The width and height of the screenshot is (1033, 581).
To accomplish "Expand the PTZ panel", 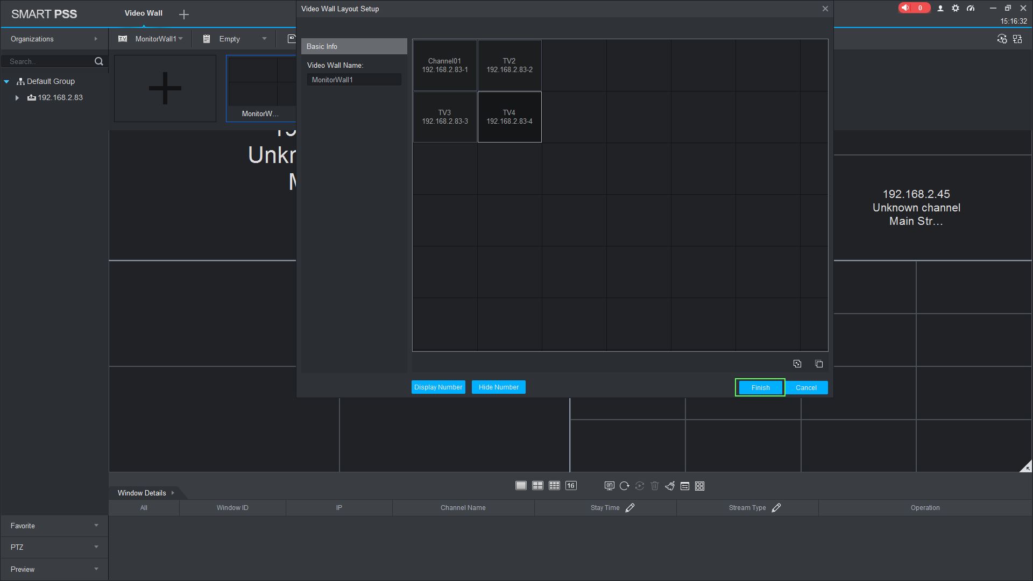I will [x=54, y=547].
